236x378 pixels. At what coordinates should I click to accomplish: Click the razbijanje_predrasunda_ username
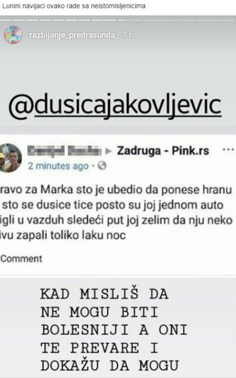pyautogui.click(x=74, y=35)
